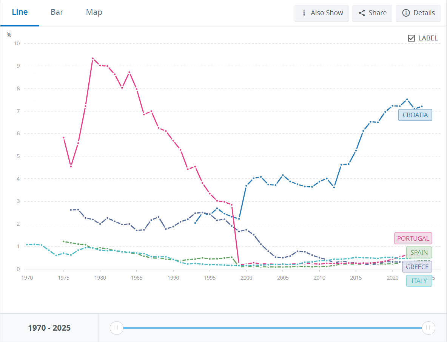Click Portugal's first data point at 1975
447x342 pixels.
[x=63, y=138]
